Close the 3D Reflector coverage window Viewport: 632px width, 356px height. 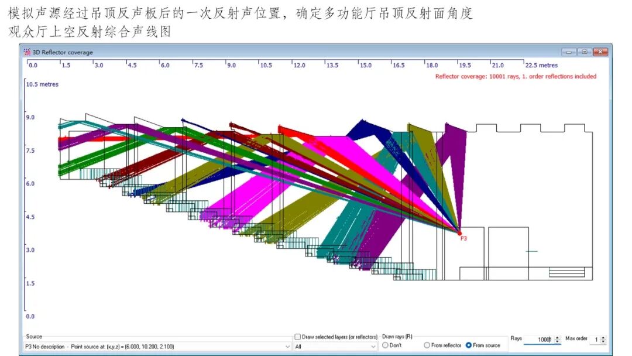point(600,52)
